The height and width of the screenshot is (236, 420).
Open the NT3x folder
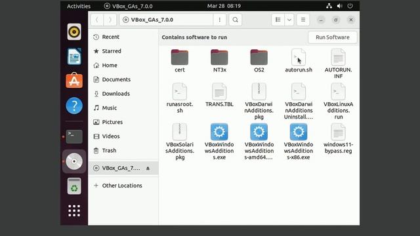pos(219,61)
